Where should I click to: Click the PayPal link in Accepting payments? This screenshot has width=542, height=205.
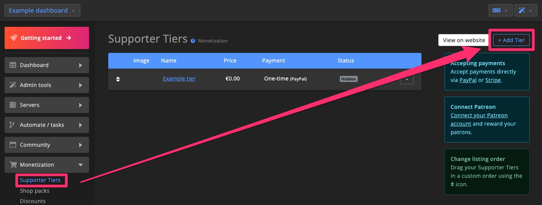click(x=468, y=80)
